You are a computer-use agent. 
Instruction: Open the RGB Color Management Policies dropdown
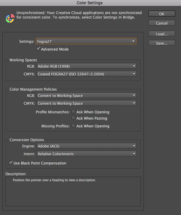(86, 96)
